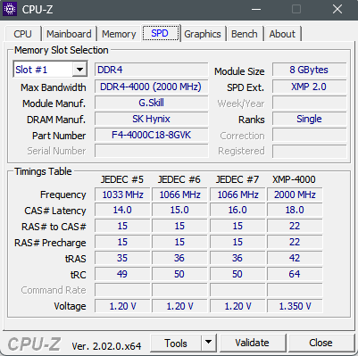Click the empty Registered field
Viewport: 358px width, 356px height.
(309, 151)
